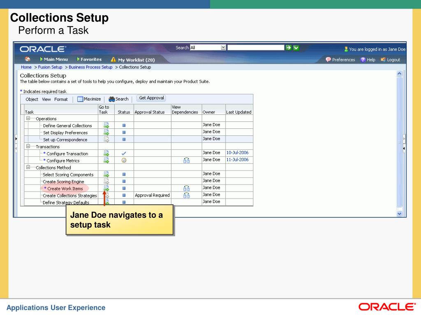
Task: Click the Search binoculars toolbar button
Action: point(118,99)
